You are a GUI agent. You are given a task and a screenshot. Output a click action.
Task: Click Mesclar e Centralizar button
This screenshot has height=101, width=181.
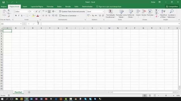(68, 16)
